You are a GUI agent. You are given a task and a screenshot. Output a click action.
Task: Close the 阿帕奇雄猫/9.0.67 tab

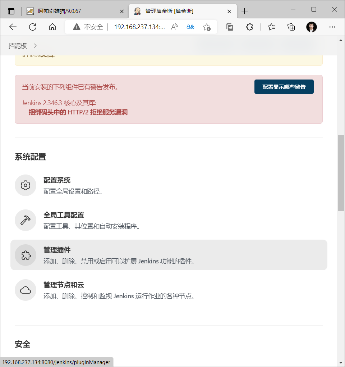coord(122,11)
